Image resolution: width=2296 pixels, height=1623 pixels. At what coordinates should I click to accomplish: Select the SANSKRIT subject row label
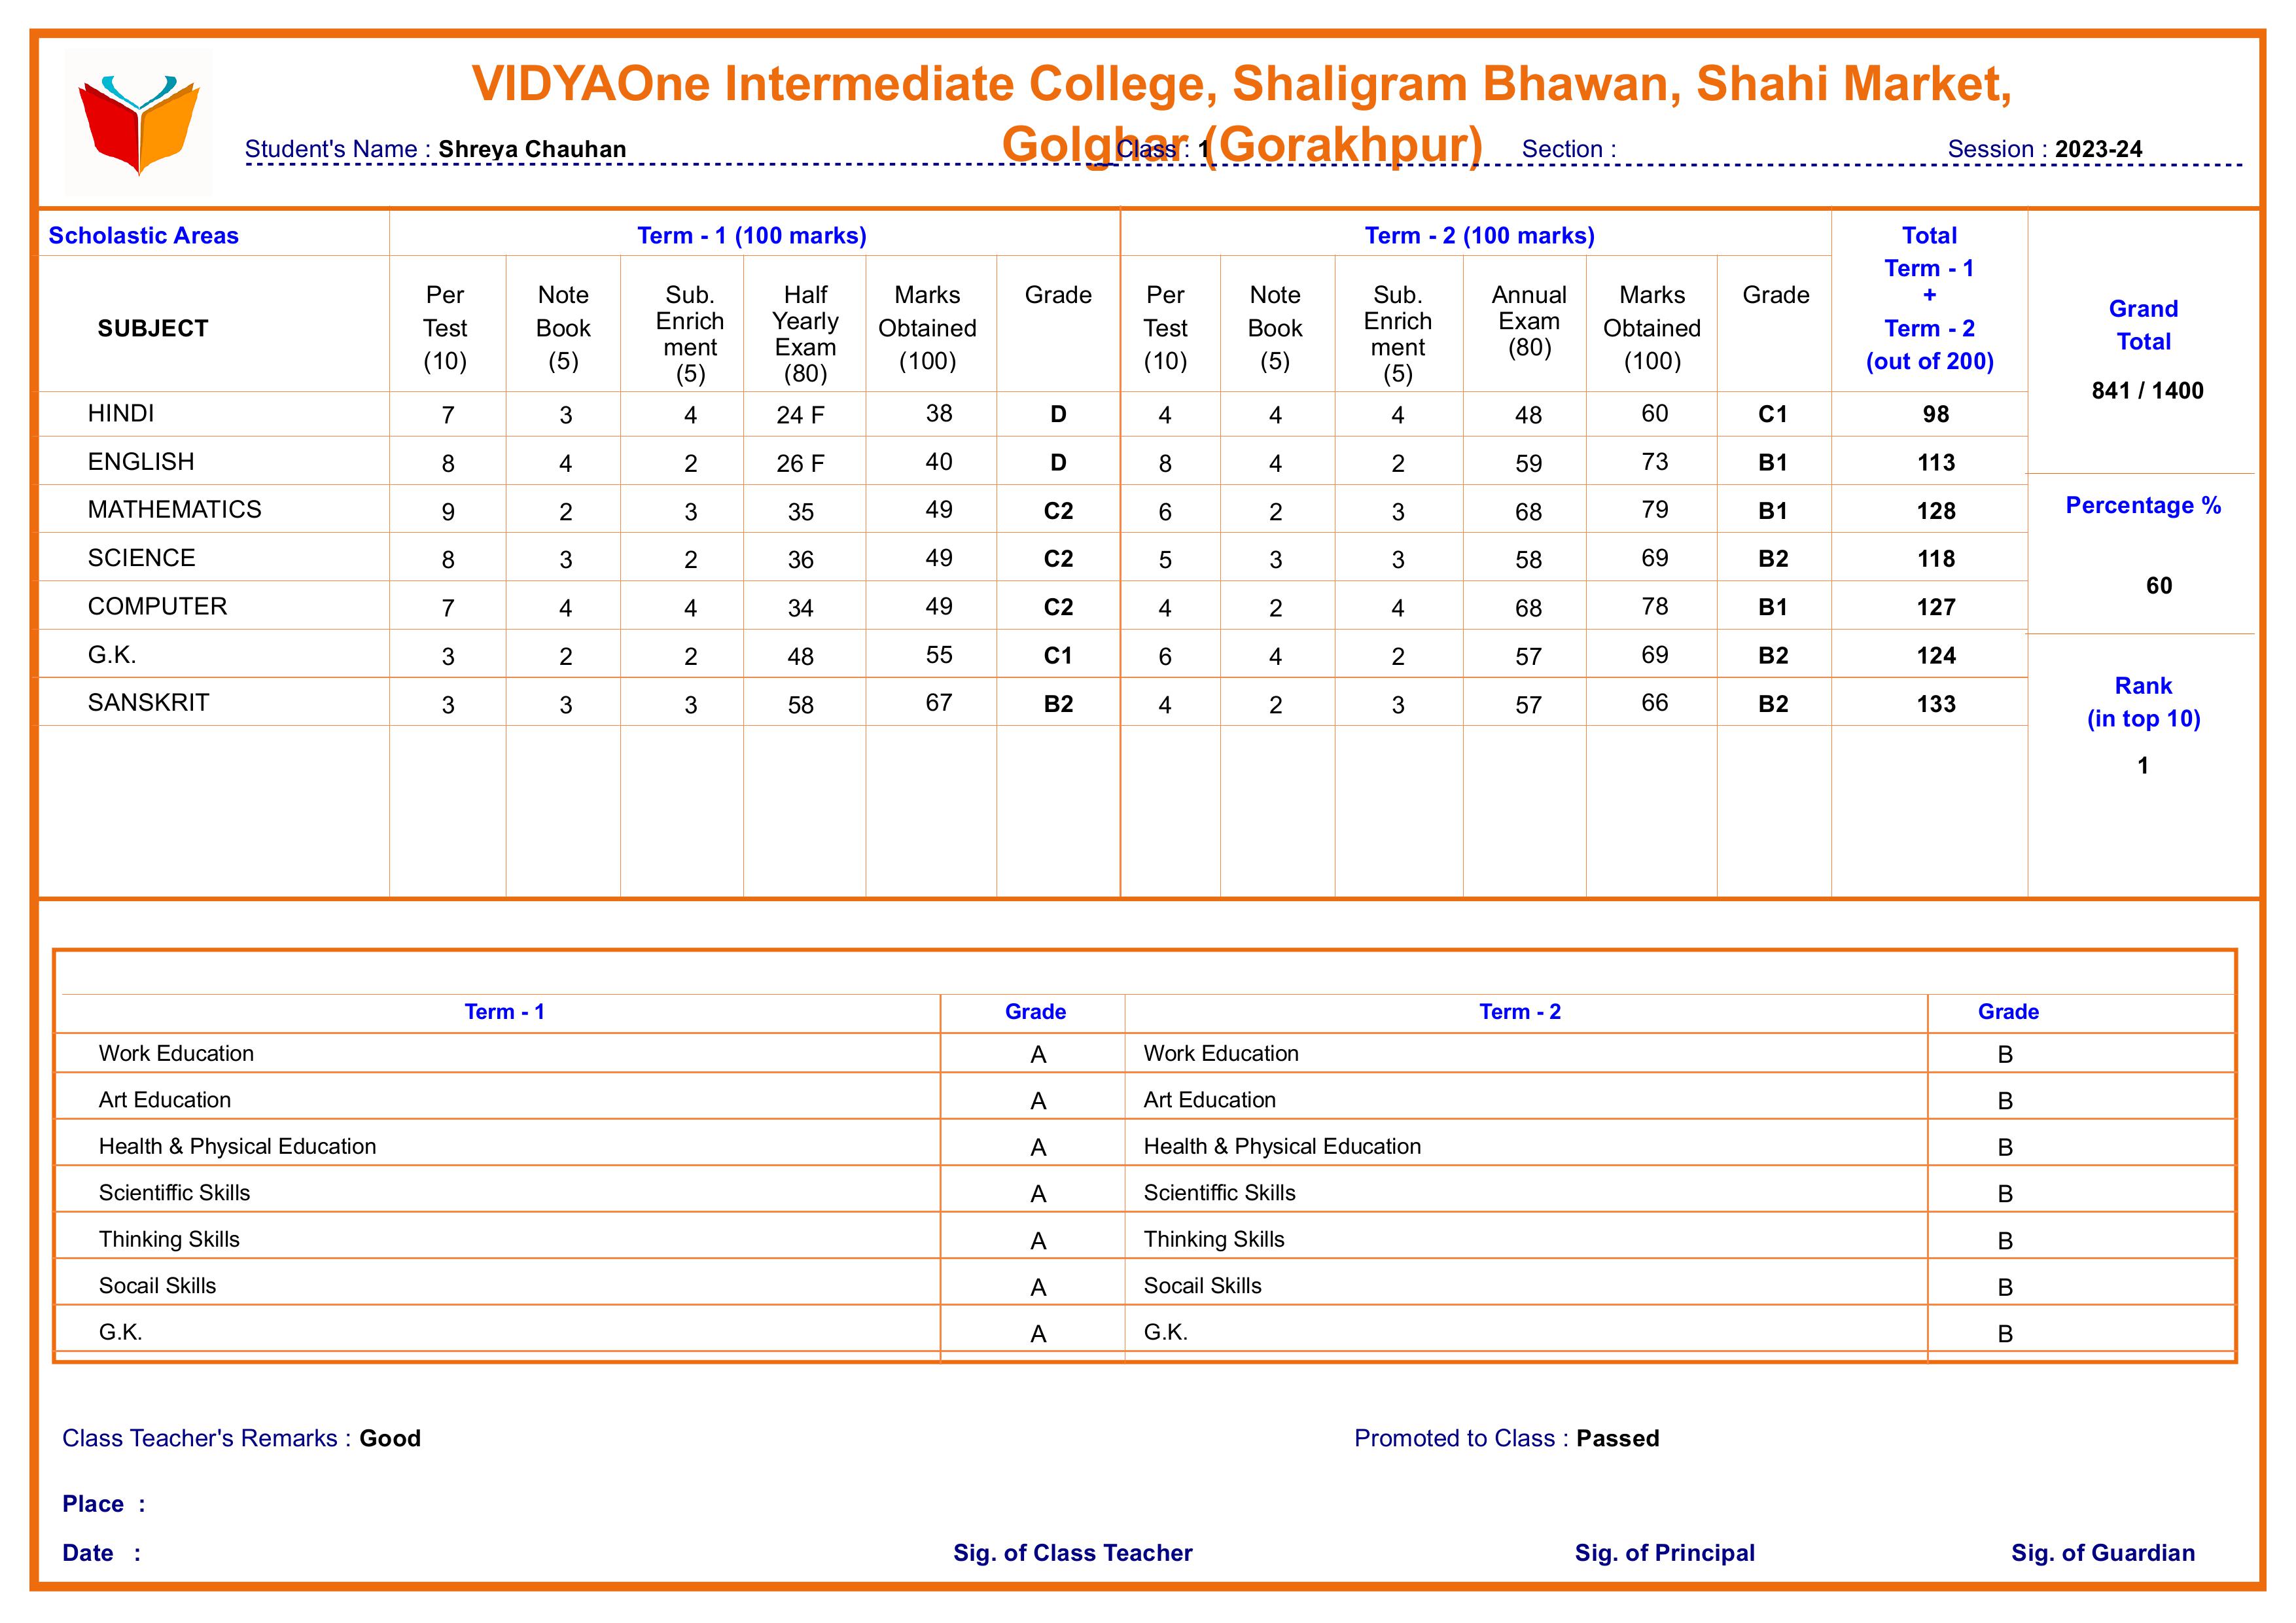(x=148, y=702)
